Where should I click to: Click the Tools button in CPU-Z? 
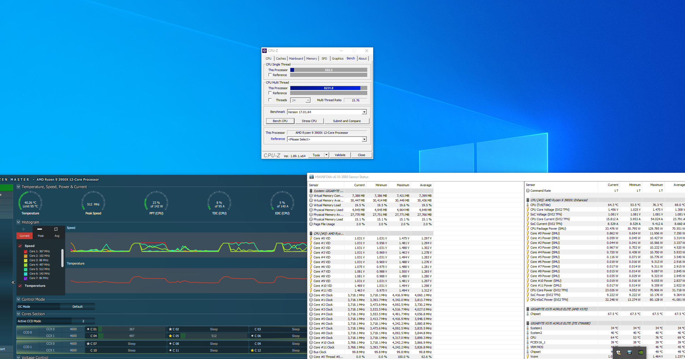[316, 155]
